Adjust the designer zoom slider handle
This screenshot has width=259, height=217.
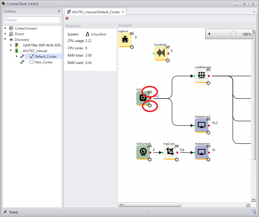click(x=233, y=34)
